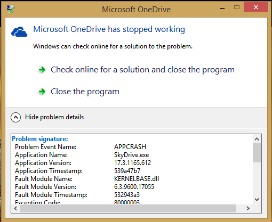Maximize the Microsoft OneDrive dialog
Viewport: 272px width, 222px height.
(237, 7)
